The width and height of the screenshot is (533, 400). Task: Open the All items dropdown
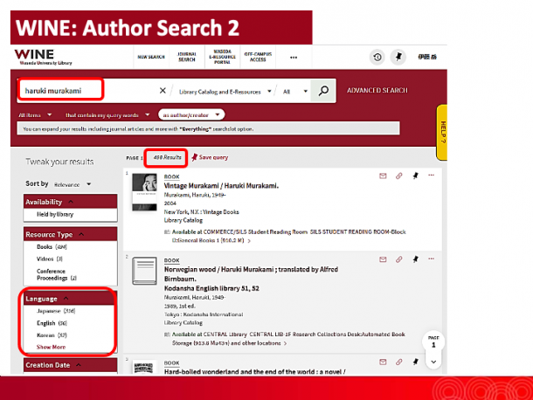35,115
